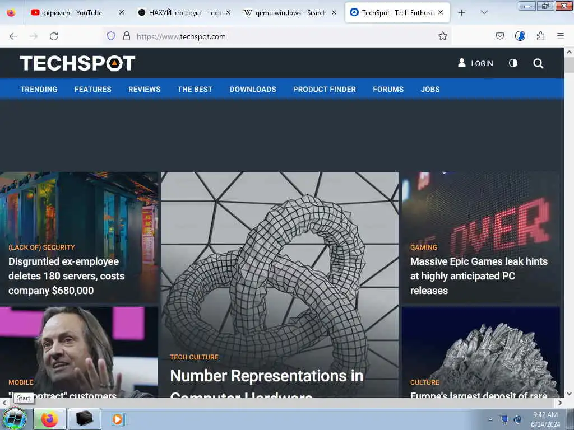574x430 pixels.
Task: Close the qemu windows search tab
Action: [x=334, y=13]
